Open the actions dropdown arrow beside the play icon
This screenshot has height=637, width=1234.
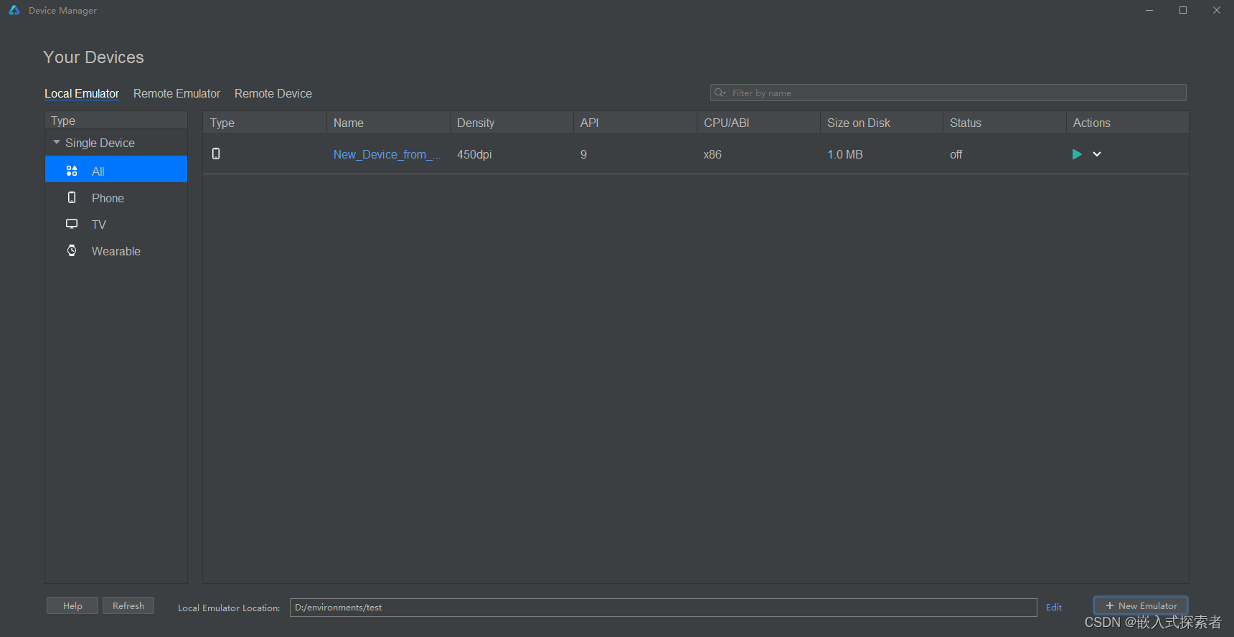click(x=1097, y=154)
